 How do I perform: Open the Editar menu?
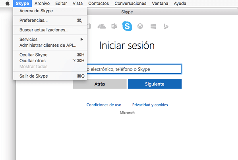coord(61,3)
